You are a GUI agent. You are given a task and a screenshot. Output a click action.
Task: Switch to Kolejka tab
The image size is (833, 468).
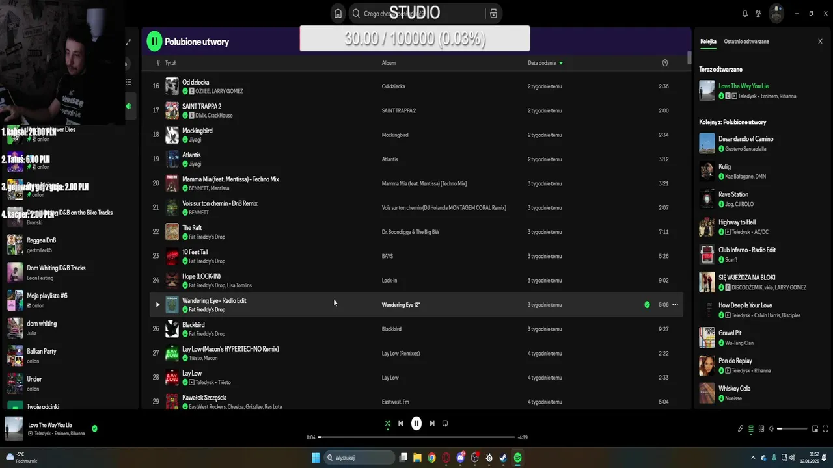(x=708, y=42)
